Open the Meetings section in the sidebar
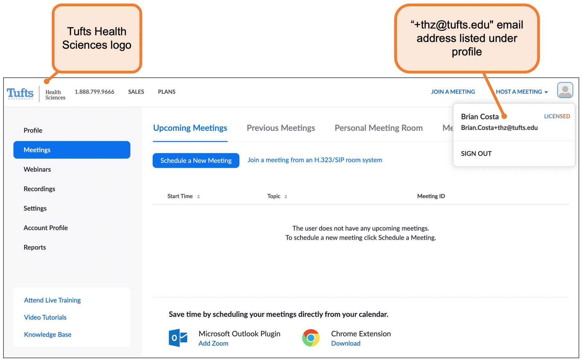 tap(37, 150)
